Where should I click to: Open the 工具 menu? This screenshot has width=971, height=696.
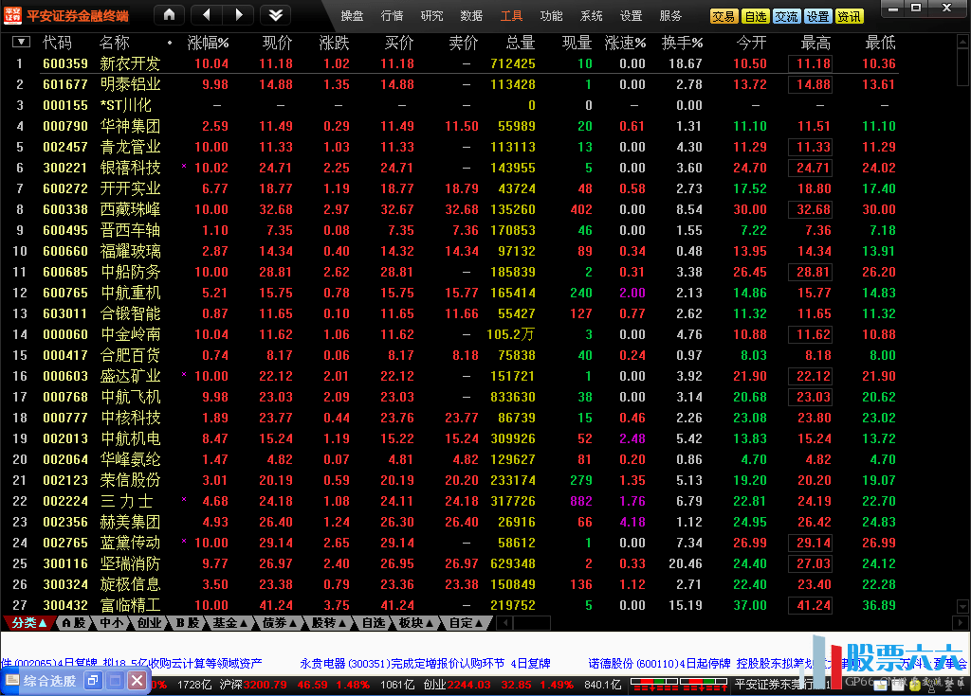pos(511,16)
